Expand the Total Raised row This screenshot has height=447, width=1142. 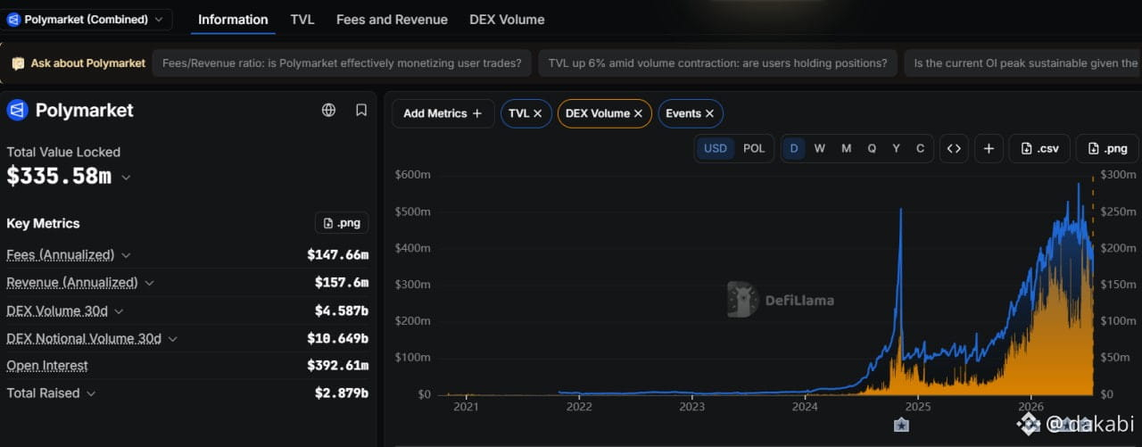pos(90,393)
